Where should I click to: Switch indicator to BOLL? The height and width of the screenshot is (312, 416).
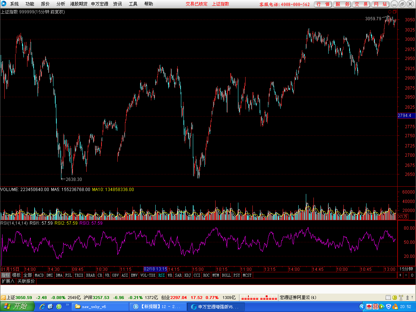pos(226,275)
